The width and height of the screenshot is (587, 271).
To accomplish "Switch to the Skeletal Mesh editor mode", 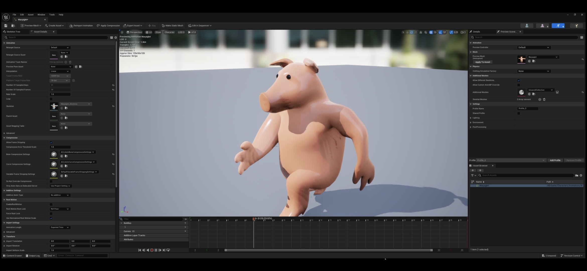I will coord(542,26).
